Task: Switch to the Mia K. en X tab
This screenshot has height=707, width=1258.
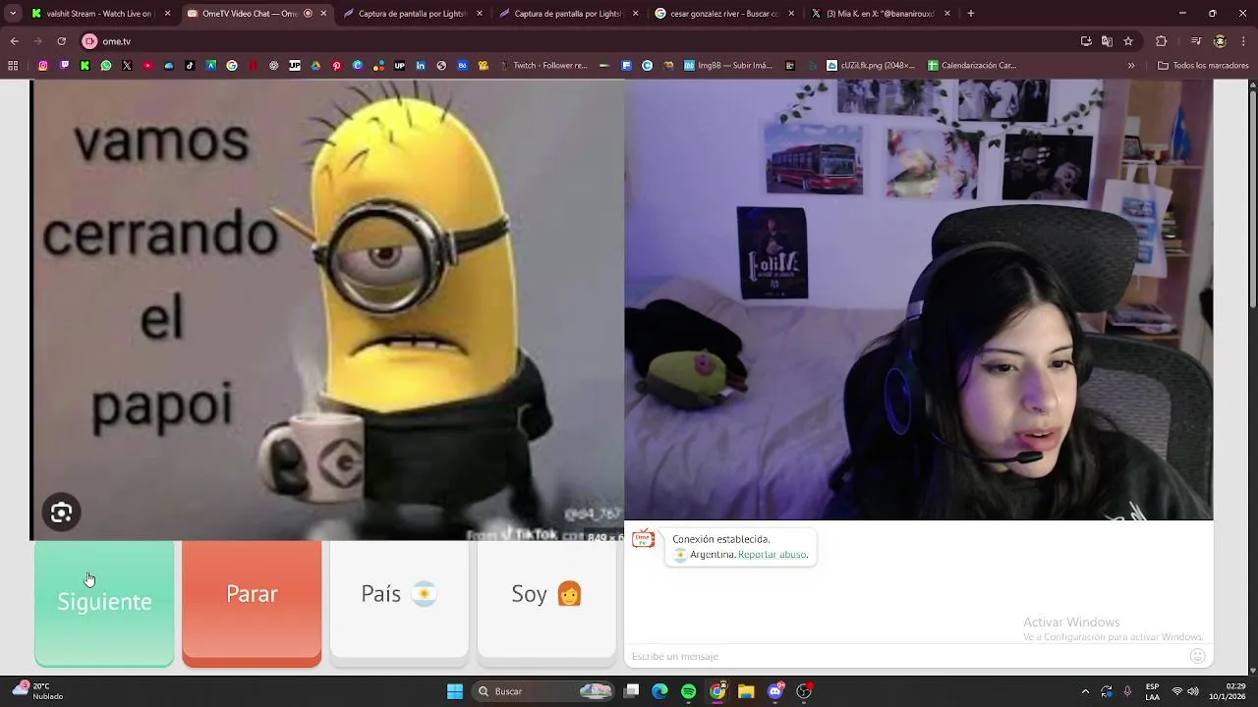Action: click(x=878, y=14)
